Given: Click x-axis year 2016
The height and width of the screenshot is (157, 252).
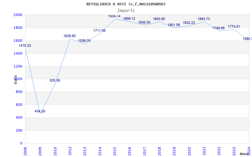Looking at the screenshot, I should tap(130, 151).
